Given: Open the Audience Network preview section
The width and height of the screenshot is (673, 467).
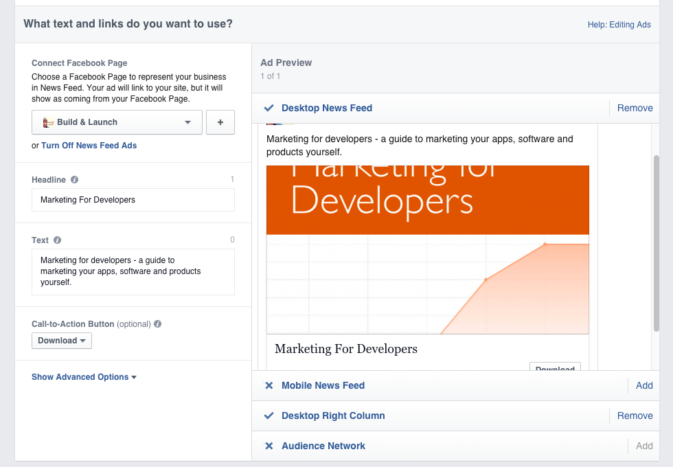Looking at the screenshot, I should [x=323, y=446].
